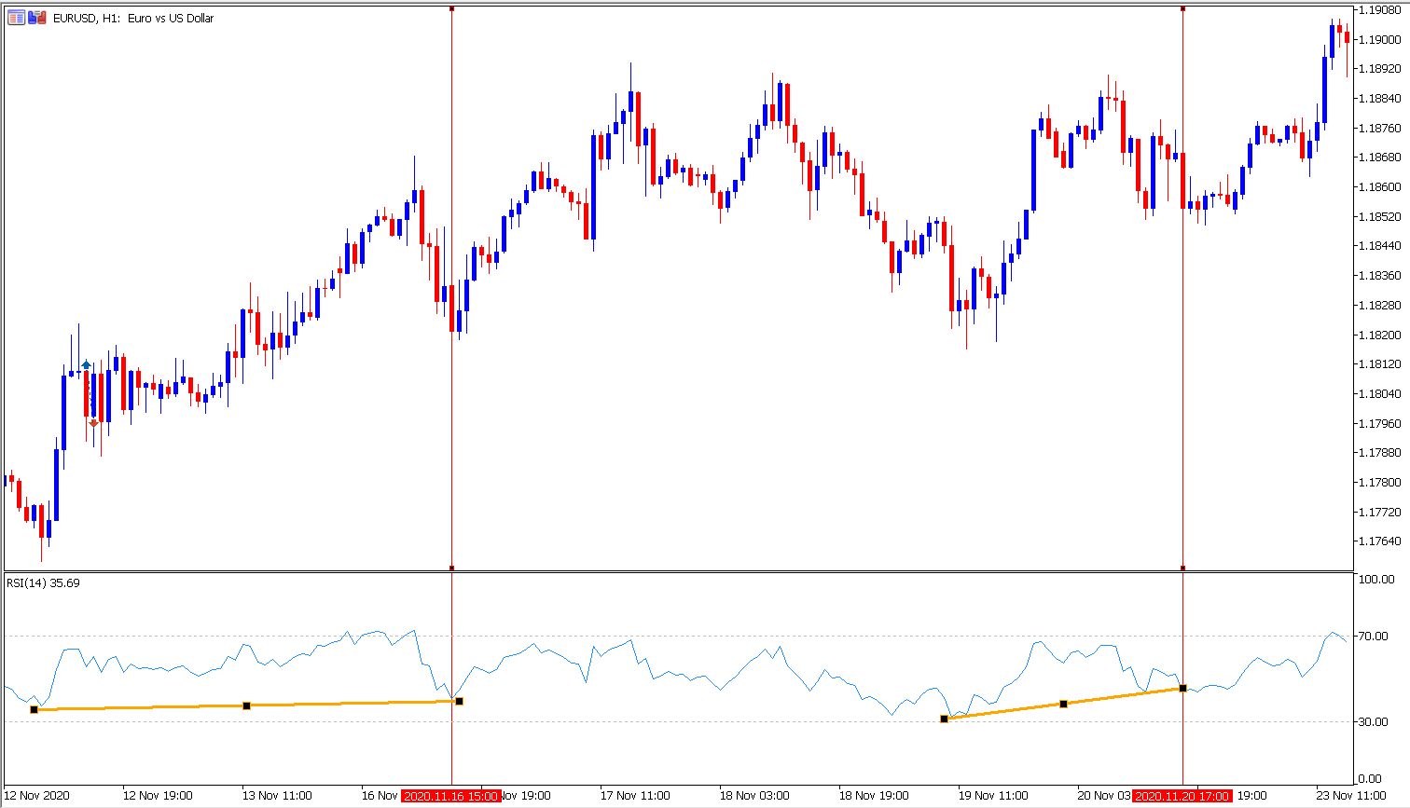
Task: Click the 12 Nov 2020 time label
Action: (37, 796)
